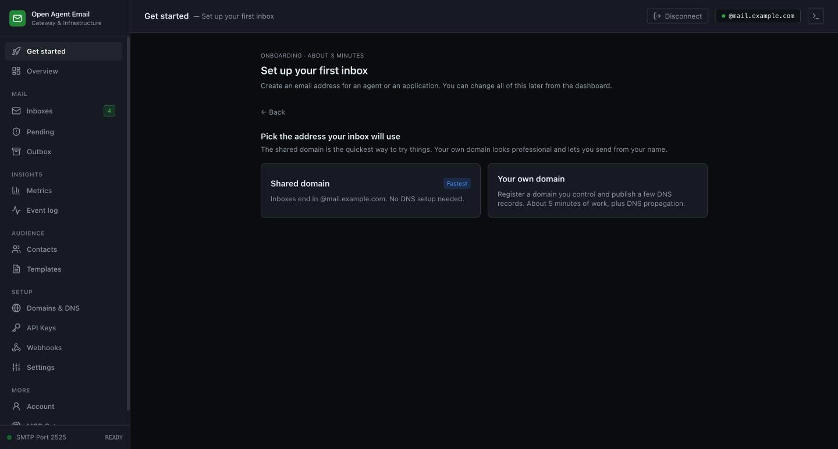The image size is (838, 449).
Task: Open the Inboxes section
Action: pos(63,111)
